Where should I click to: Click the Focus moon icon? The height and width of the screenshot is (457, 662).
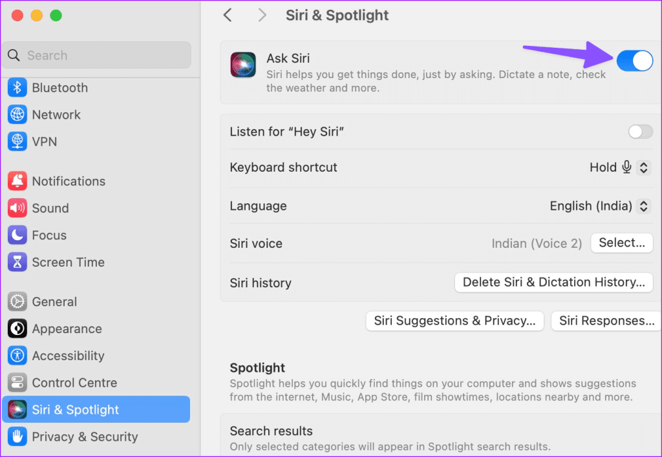pos(17,236)
